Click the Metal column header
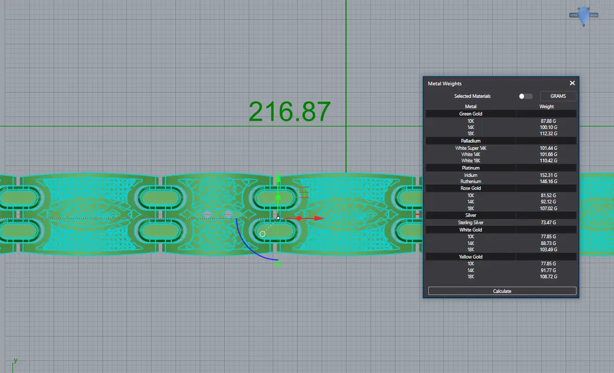 click(x=470, y=107)
